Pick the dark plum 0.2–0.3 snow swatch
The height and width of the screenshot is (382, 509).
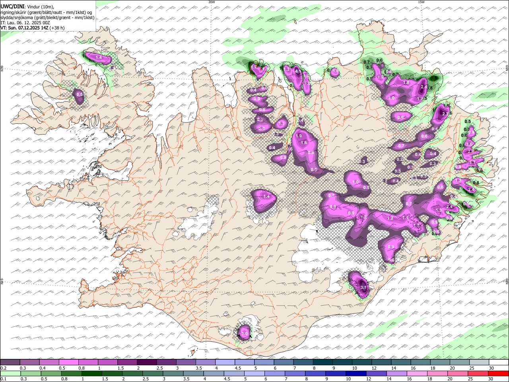click(10, 363)
